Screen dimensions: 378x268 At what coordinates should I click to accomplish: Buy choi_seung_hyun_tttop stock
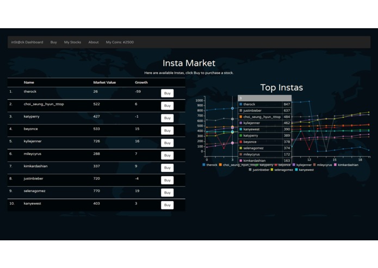(x=168, y=106)
